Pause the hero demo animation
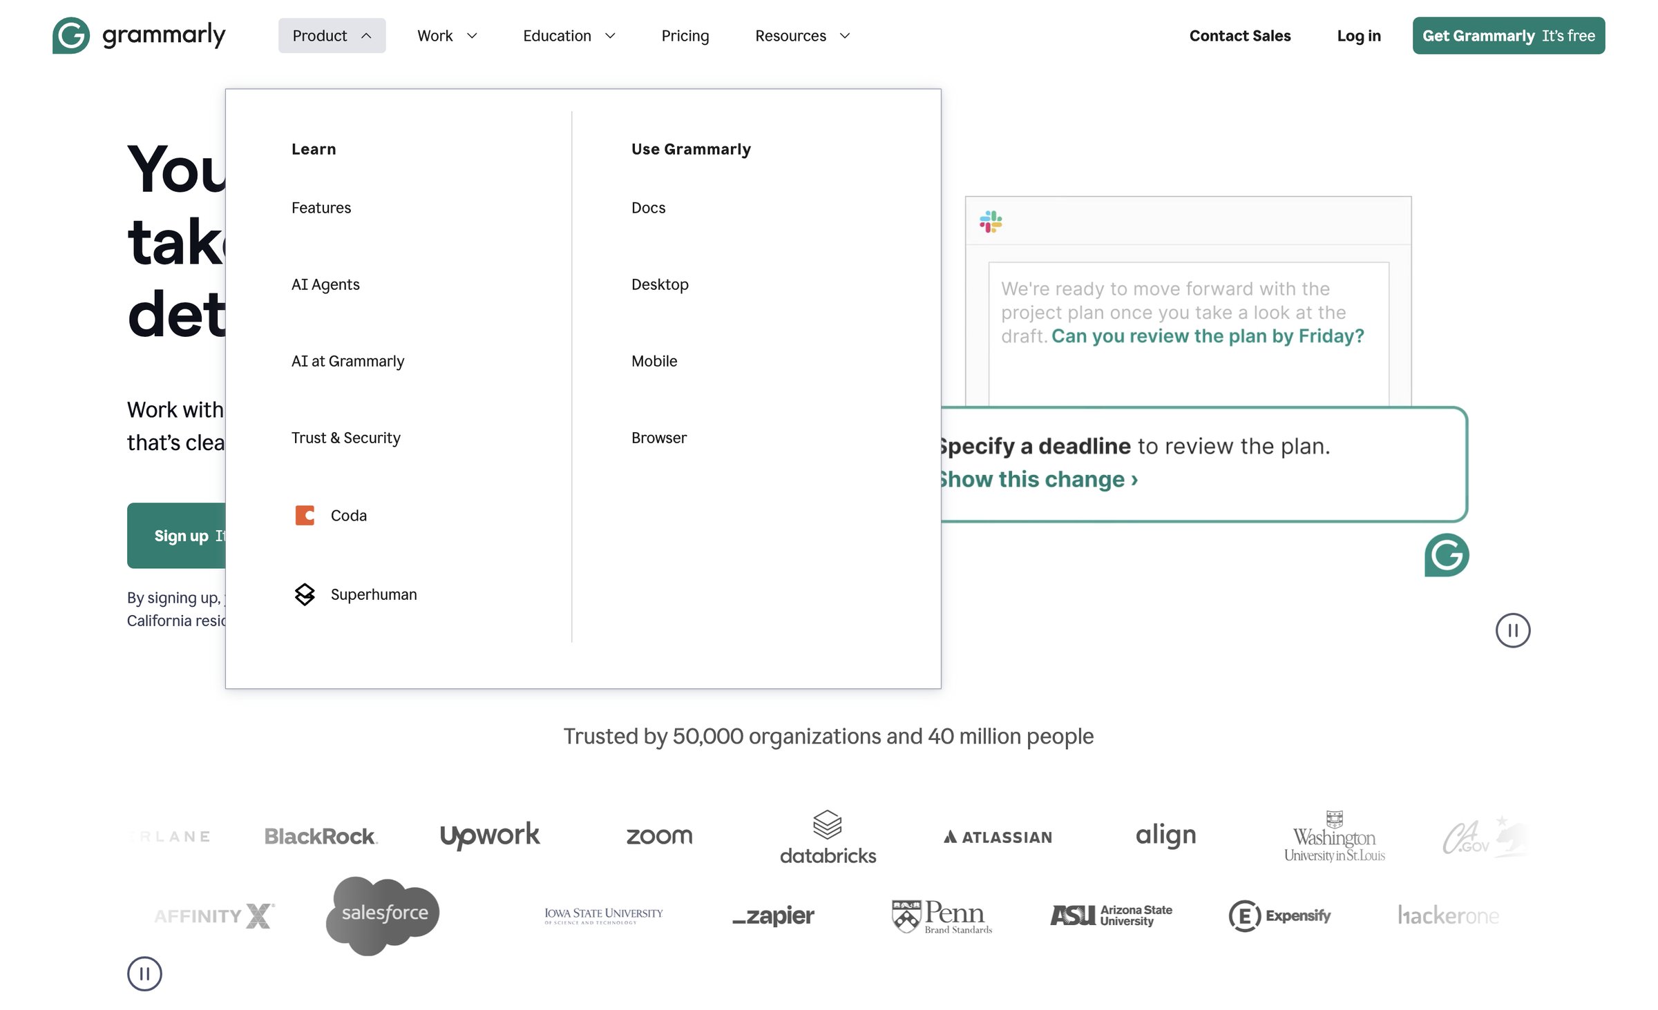 (1513, 630)
